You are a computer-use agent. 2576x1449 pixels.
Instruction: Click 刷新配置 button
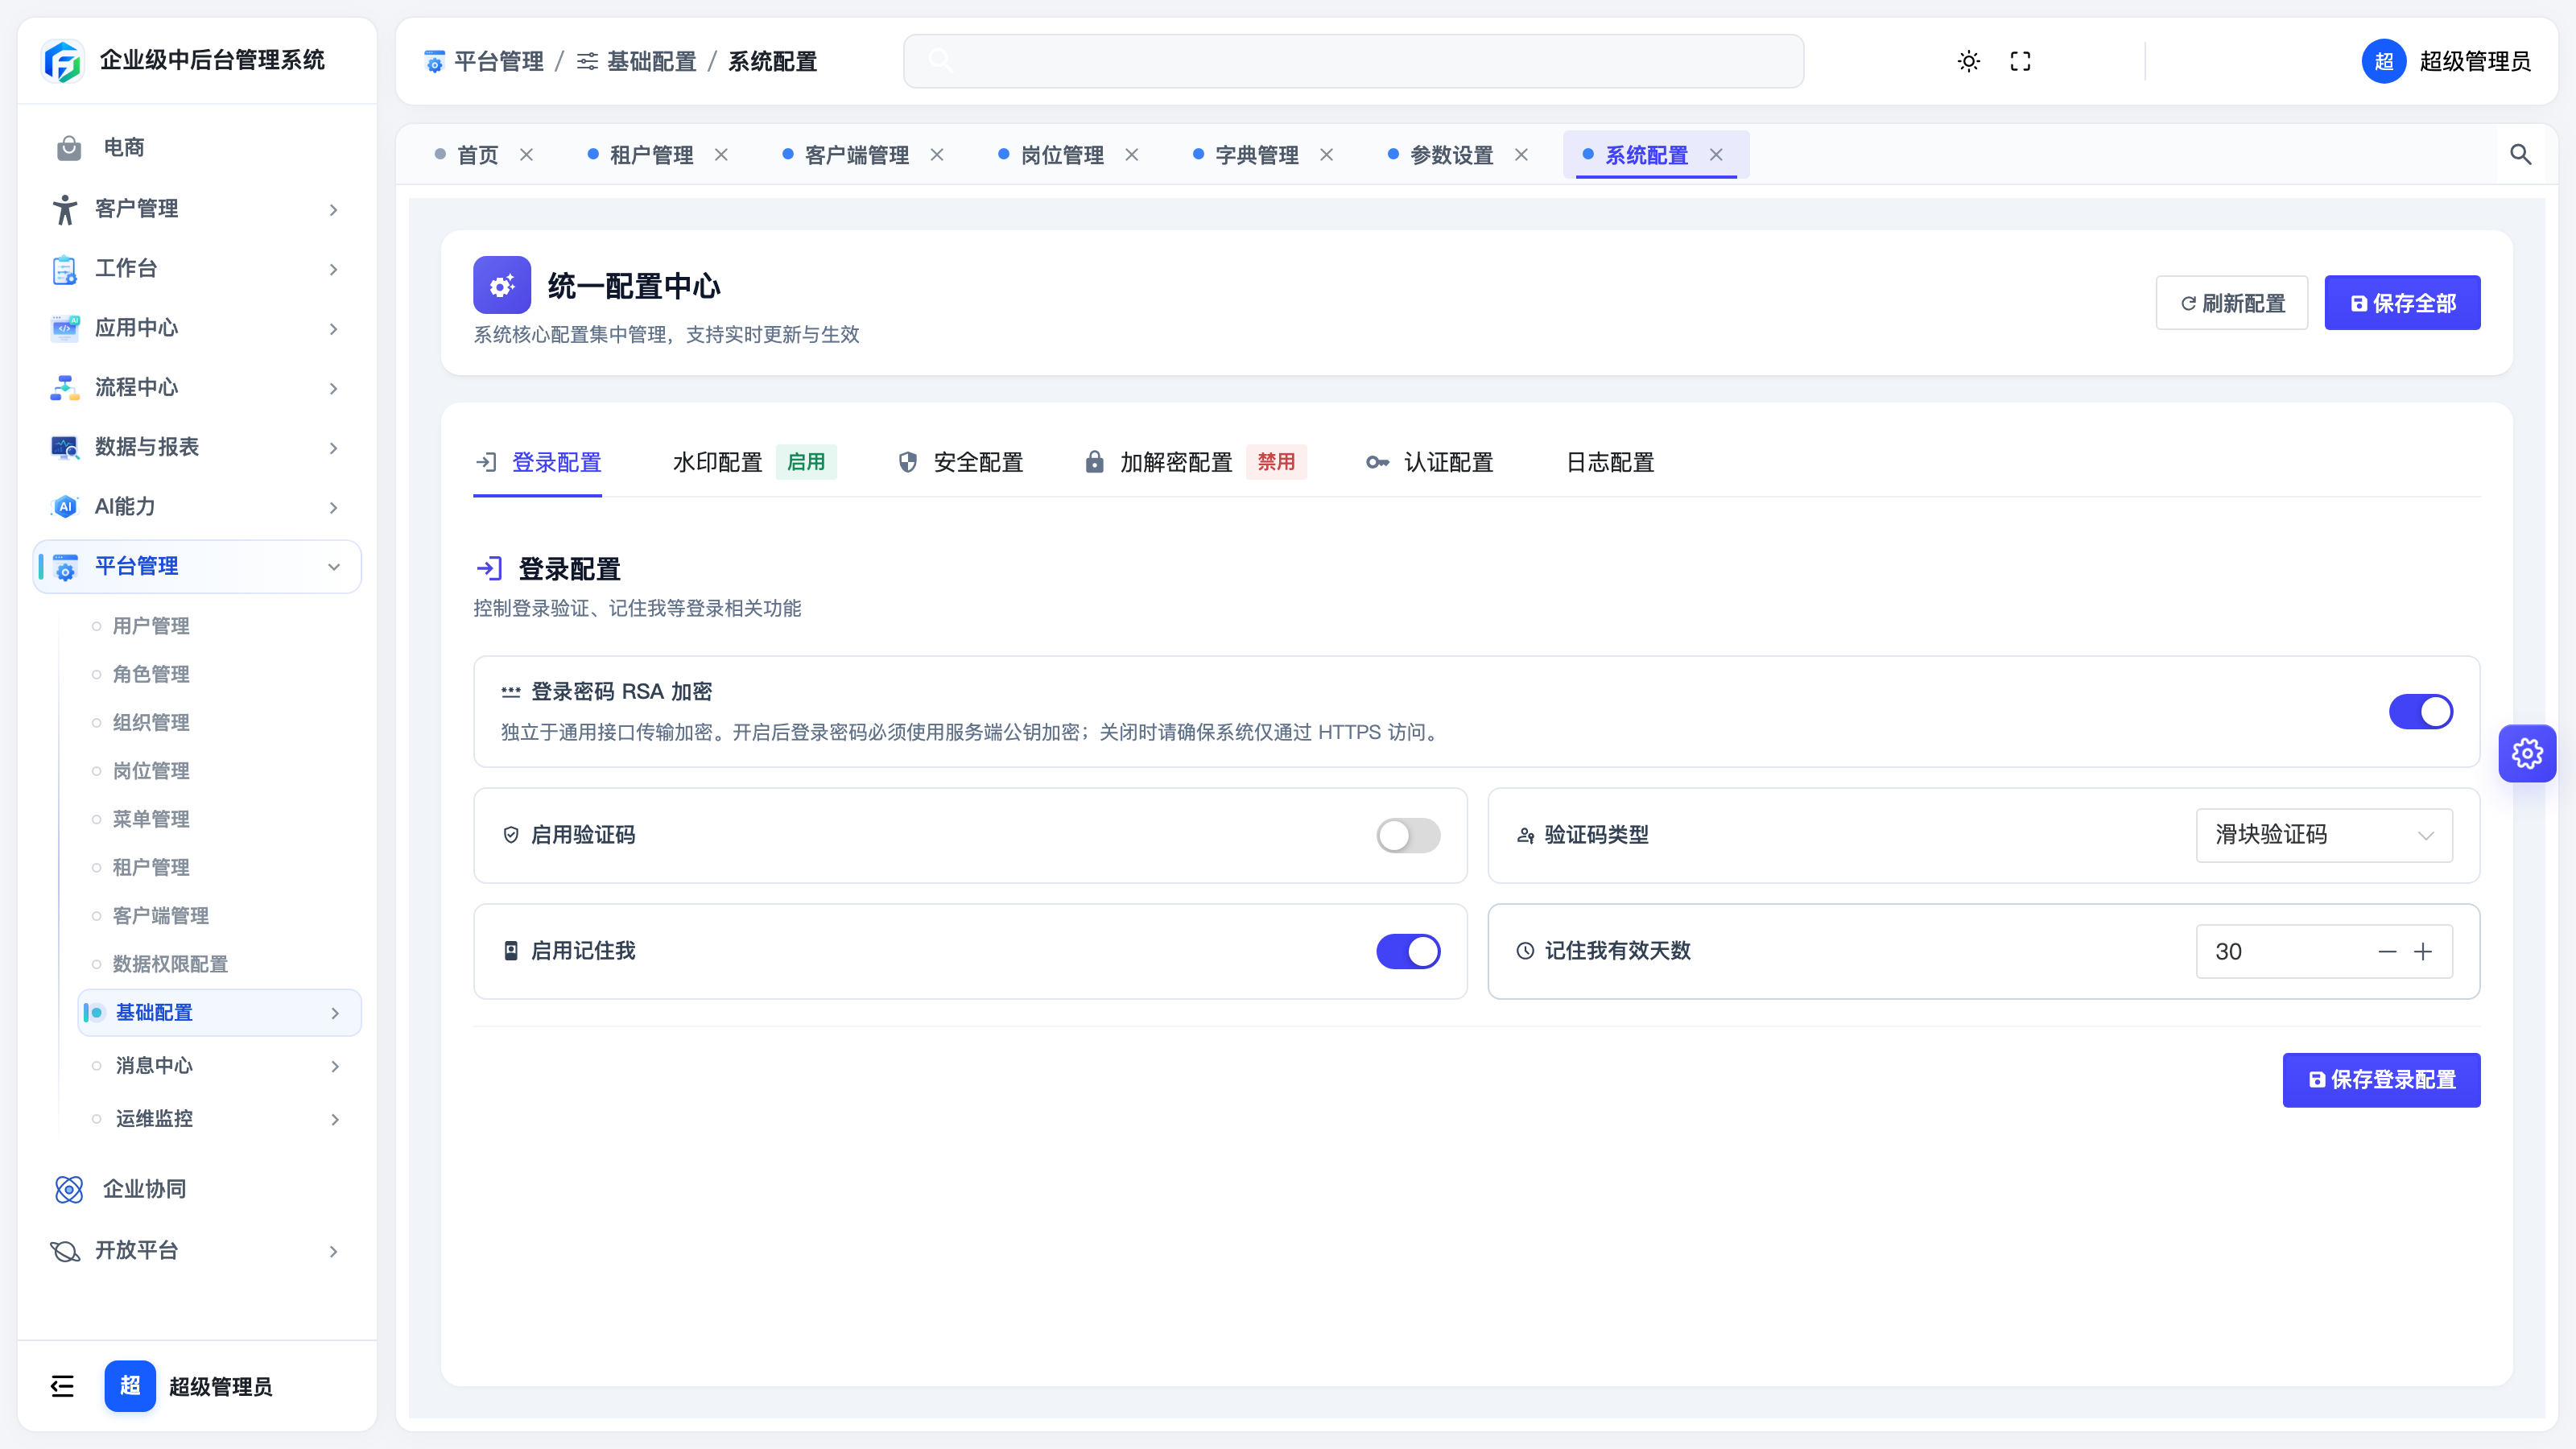click(x=2232, y=302)
